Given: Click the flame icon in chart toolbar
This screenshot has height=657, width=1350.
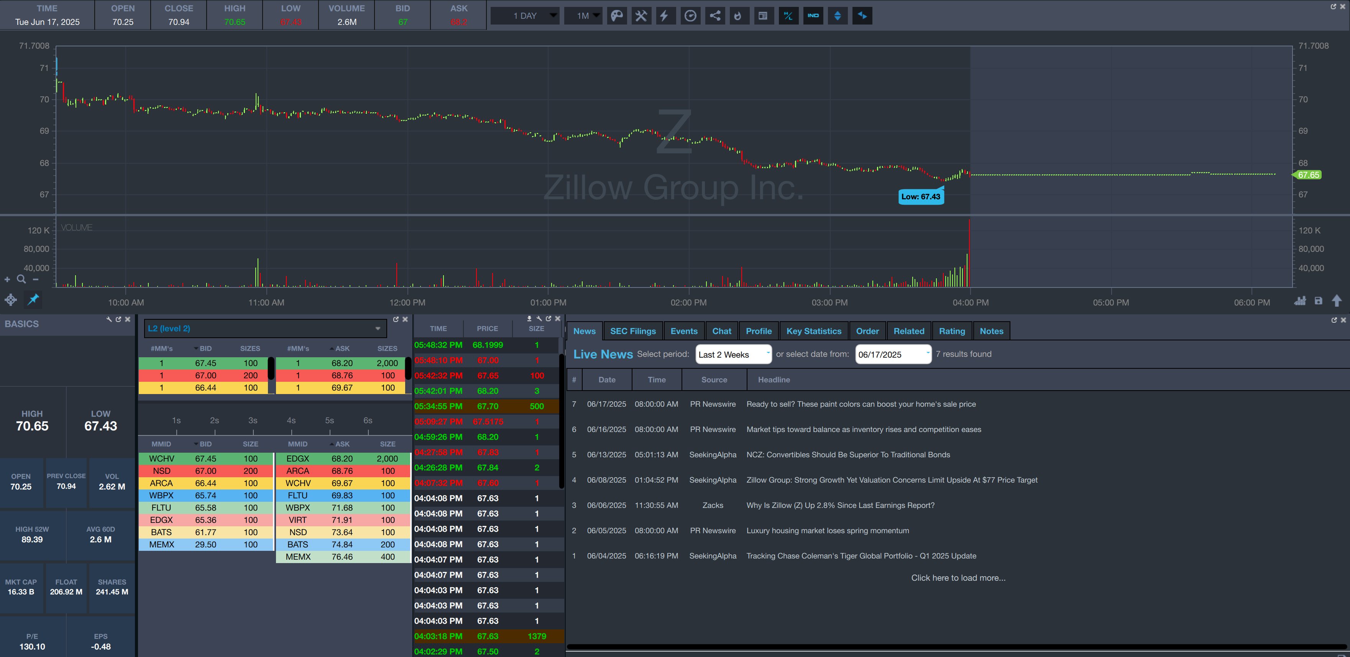Looking at the screenshot, I should tap(739, 16).
